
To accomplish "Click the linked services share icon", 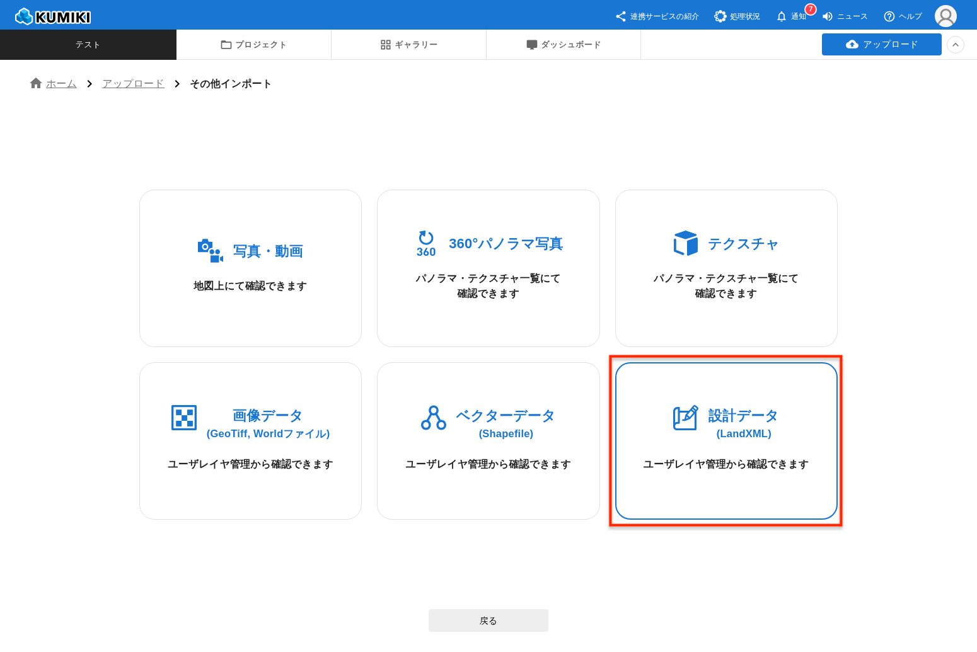I will click(621, 16).
